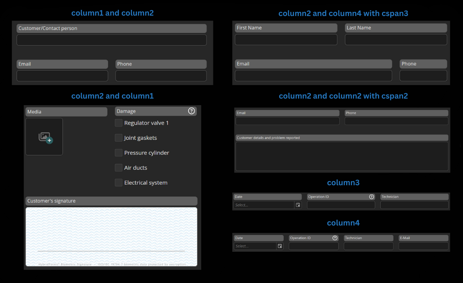Screen dimensions: 463x283
Task: Click the add media image icon
Action: point(45,137)
